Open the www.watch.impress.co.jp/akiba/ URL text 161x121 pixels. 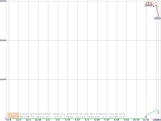[x=90, y=117]
